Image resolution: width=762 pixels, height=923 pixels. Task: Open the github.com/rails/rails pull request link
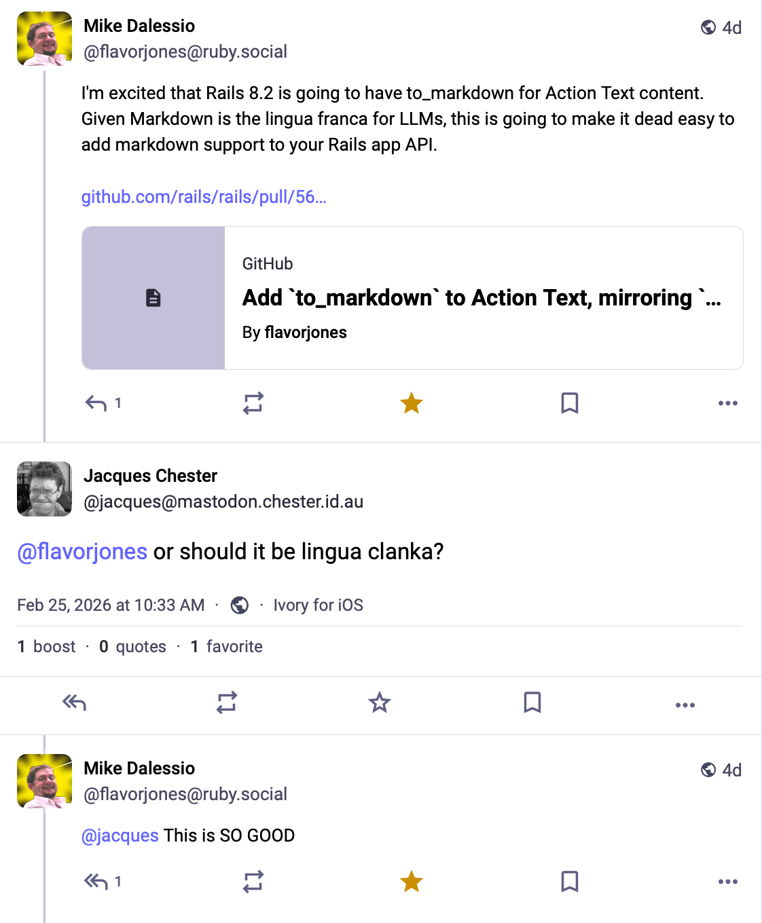[x=204, y=197]
